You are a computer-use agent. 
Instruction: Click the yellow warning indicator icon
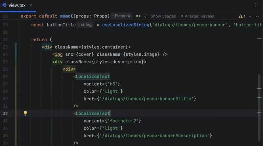(241, 16)
